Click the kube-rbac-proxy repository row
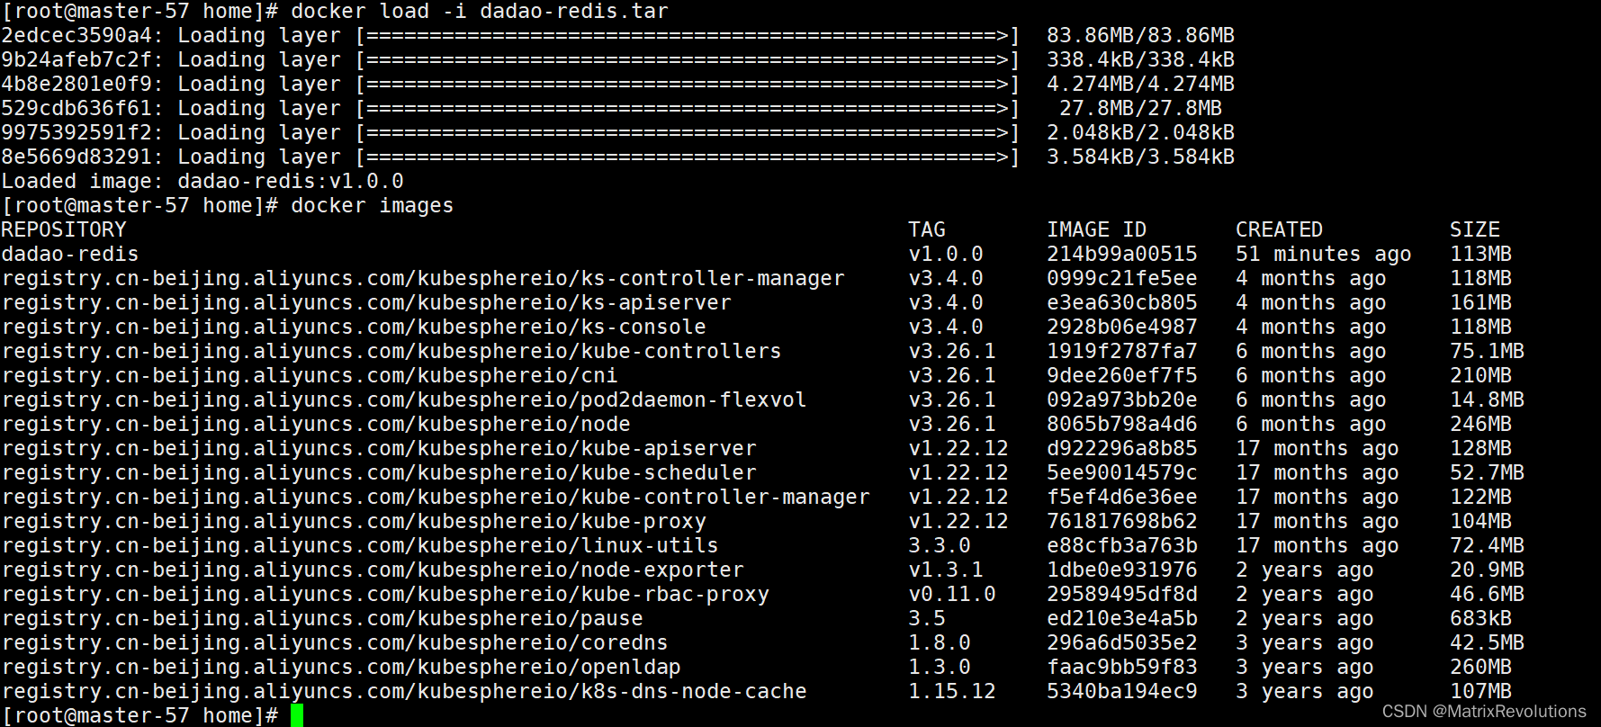 pyautogui.click(x=385, y=595)
